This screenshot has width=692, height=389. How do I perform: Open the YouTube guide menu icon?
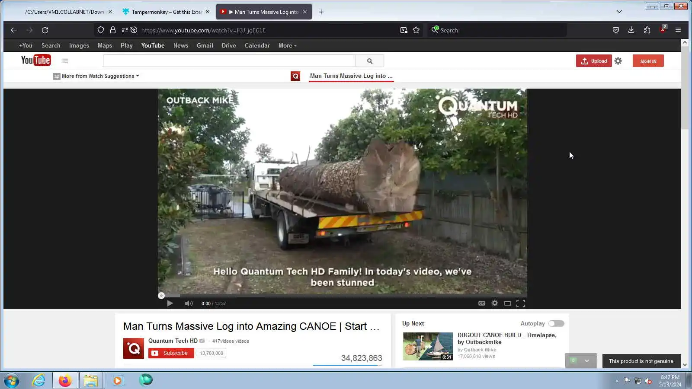click(x=65, y=61)
